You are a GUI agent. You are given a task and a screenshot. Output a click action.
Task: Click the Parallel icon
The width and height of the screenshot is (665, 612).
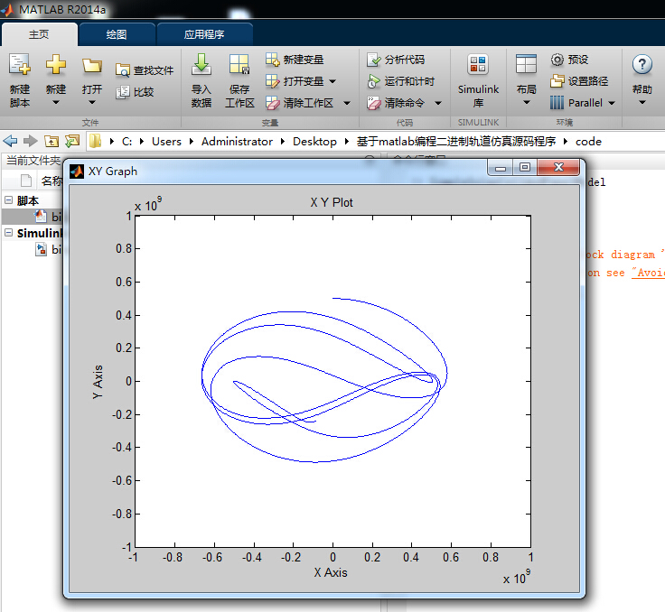[557, 103]
